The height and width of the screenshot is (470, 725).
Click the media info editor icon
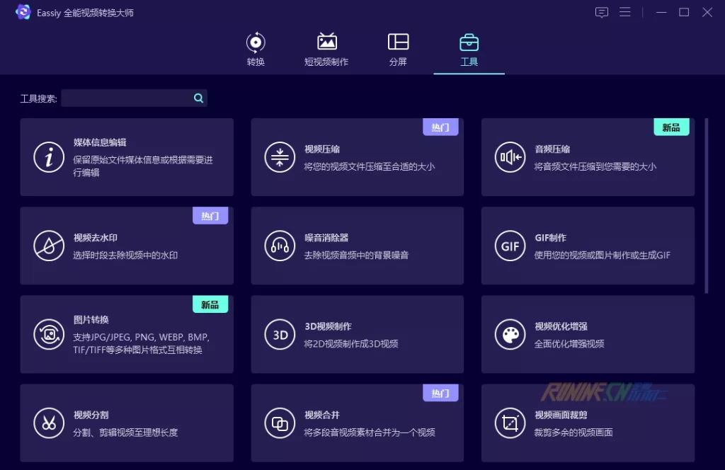(49, 157)
